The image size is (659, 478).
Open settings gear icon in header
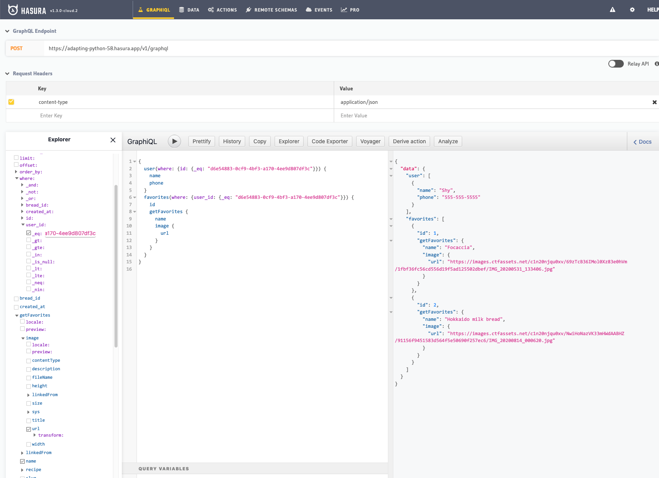pos(632,10)
